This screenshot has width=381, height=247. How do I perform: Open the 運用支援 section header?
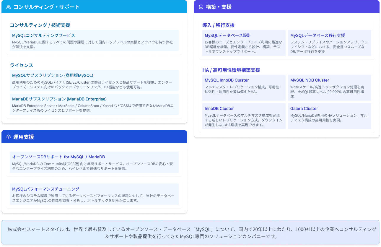(94, 137)
